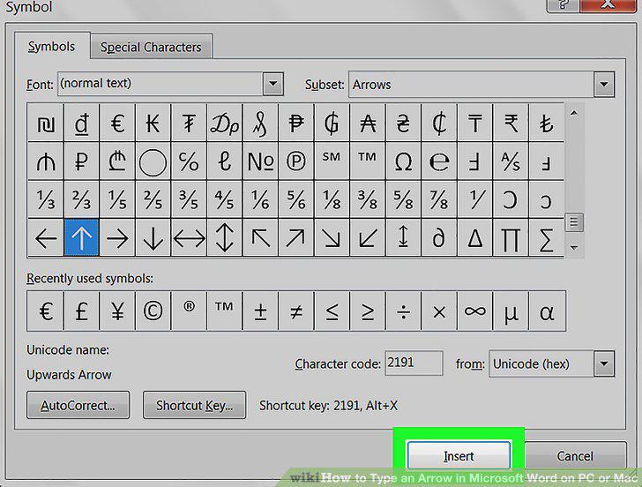This screenshot has width=642, height=487.
Task: Pick the down arrow symbol
Action: 153,238
